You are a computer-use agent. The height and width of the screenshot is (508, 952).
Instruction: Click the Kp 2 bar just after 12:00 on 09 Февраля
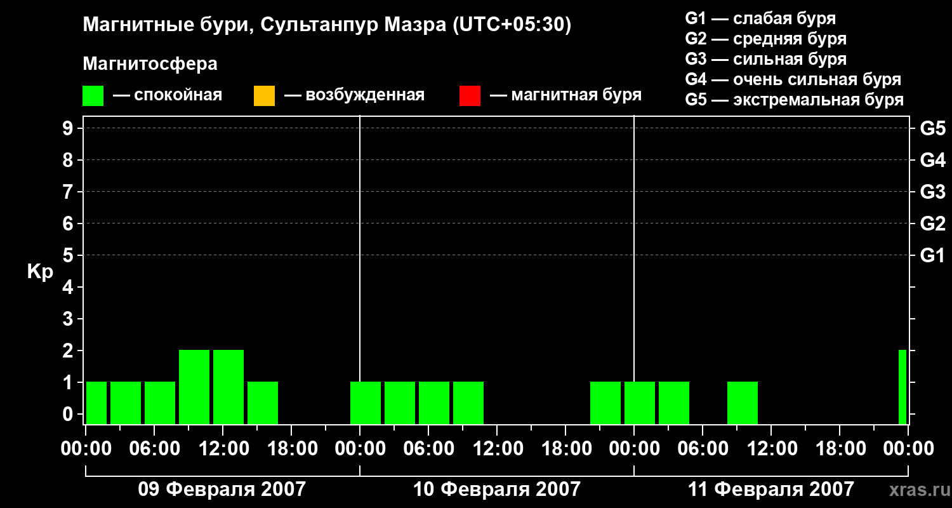point(228,387)
